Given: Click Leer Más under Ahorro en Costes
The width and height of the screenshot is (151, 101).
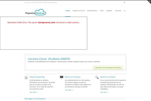Looking at the screenshot, I should [x=104, y=92].
